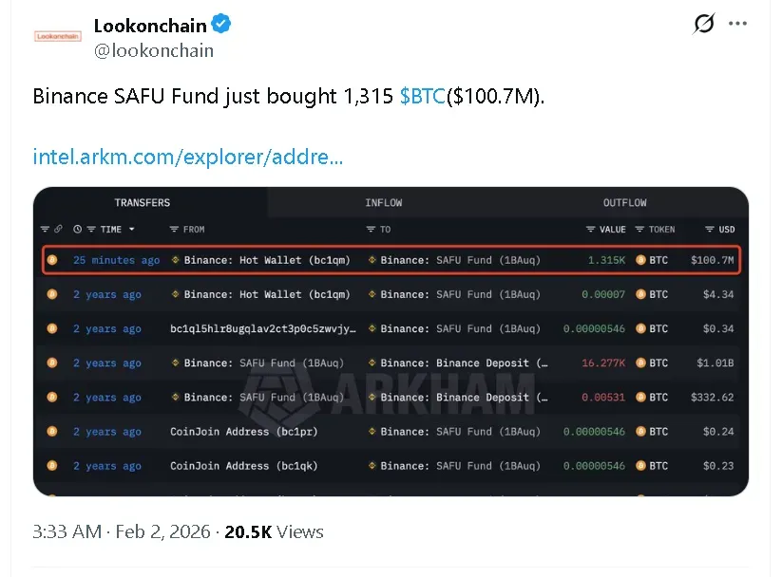The height and width of the screenshot is (577, 782).
Task: Click the Binance logo beside Hot Wallet sender
Action: [175, 260]
